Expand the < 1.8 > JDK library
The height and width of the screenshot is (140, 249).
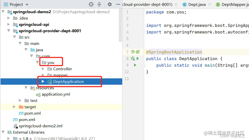tap(9, 138)
